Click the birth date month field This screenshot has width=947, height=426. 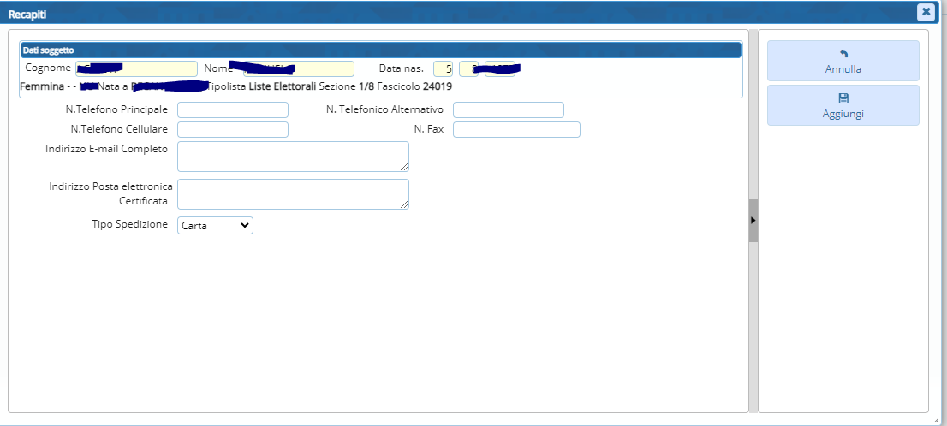click(x=468, y=68)
